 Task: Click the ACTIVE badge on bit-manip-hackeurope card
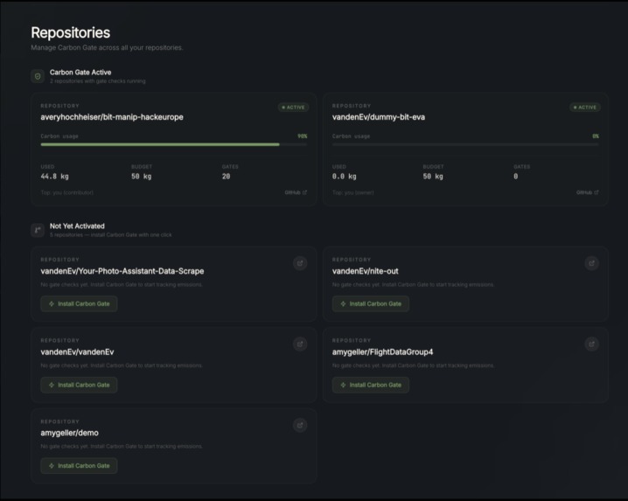point(293,108)
